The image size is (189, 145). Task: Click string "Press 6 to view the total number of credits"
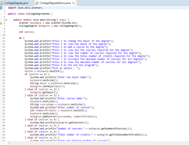[x=99, y=56]
